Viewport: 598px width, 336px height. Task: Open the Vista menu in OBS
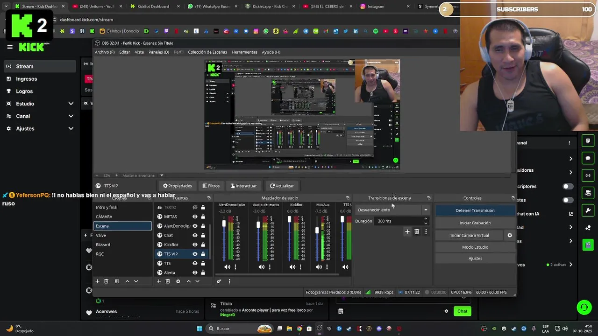pyautogui.click(x=139, y=52)
